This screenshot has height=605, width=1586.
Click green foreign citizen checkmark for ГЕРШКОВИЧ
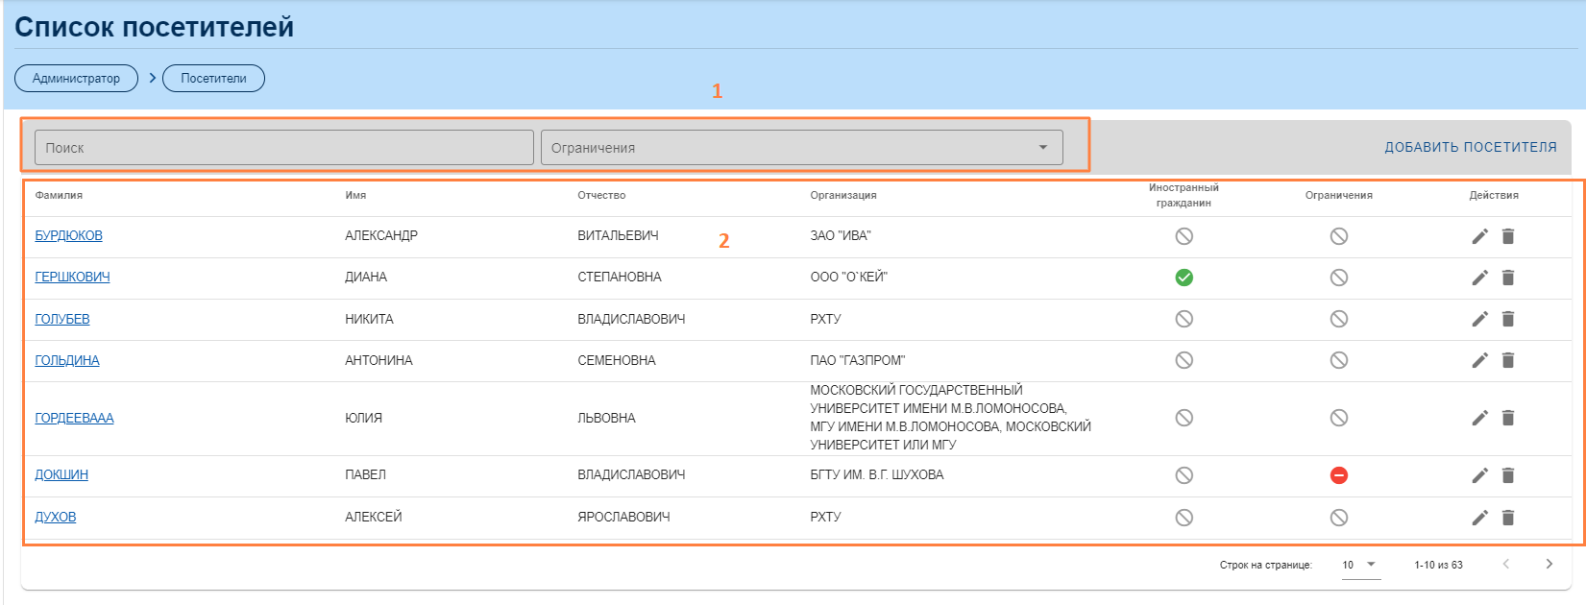point(1183,278)
